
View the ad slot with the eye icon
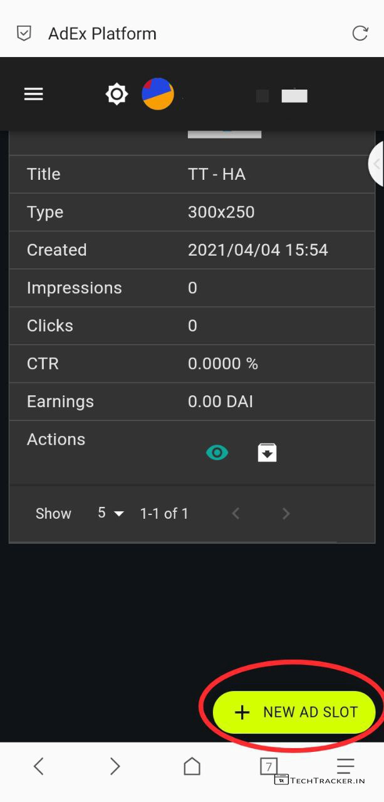217,452
